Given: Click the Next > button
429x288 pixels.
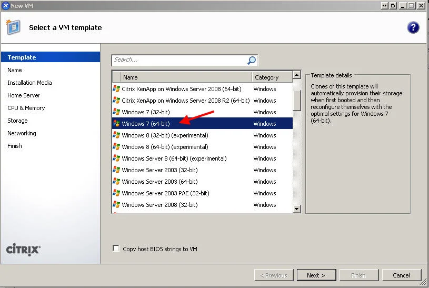Looking at the screenshot, I should pyautogui.click(x=316, y=275).
